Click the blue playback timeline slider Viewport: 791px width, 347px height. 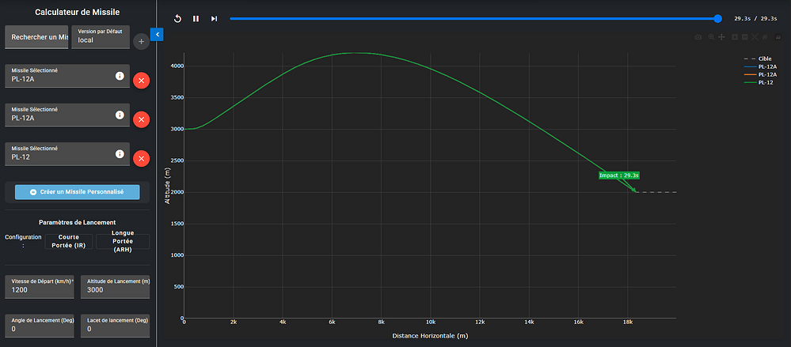(473, 18)
